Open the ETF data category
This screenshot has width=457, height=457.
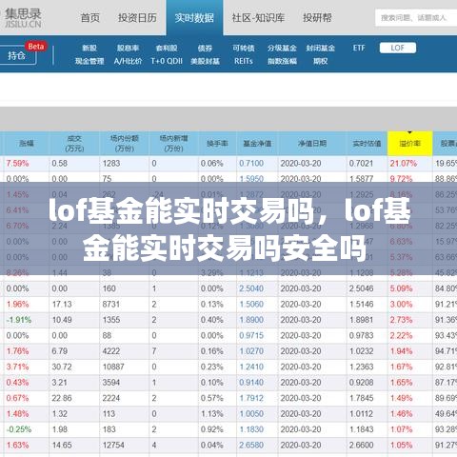click(359, 48)
